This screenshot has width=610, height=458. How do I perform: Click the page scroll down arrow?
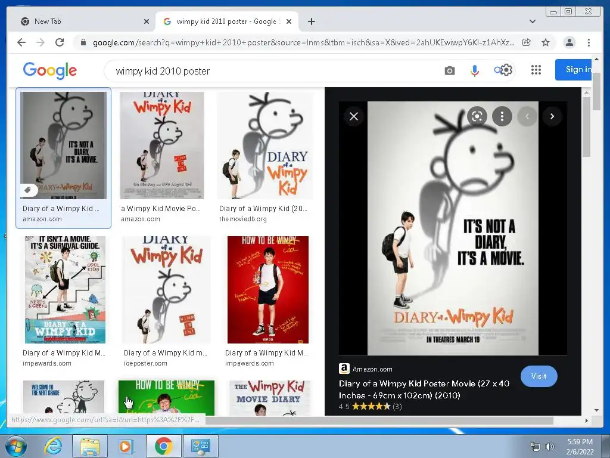(597, 410)
